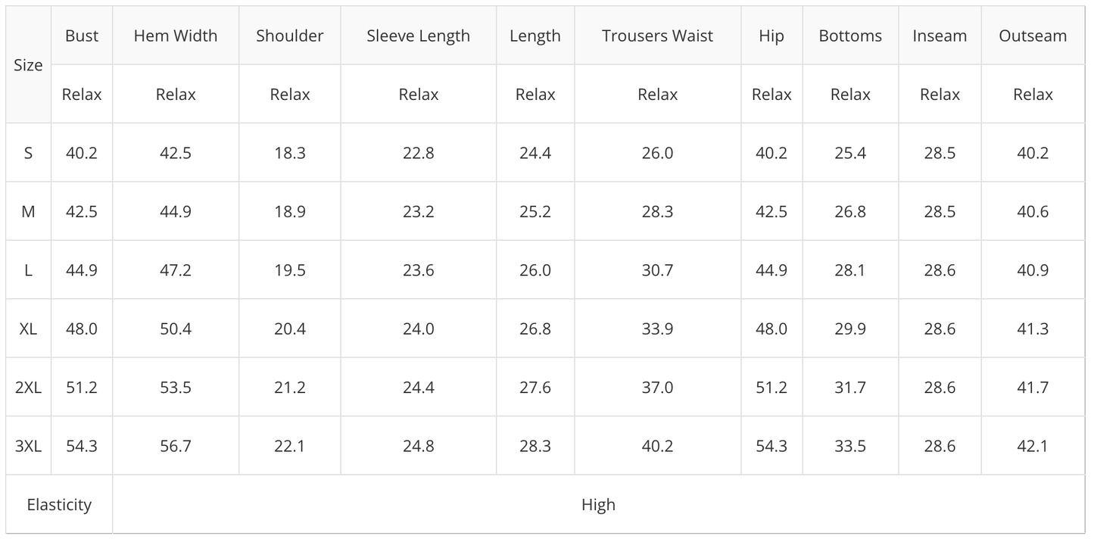Click the XL Bottoms value 29.9
The width and height of the screenshot is (1094, 539).
tap(850, 329)
